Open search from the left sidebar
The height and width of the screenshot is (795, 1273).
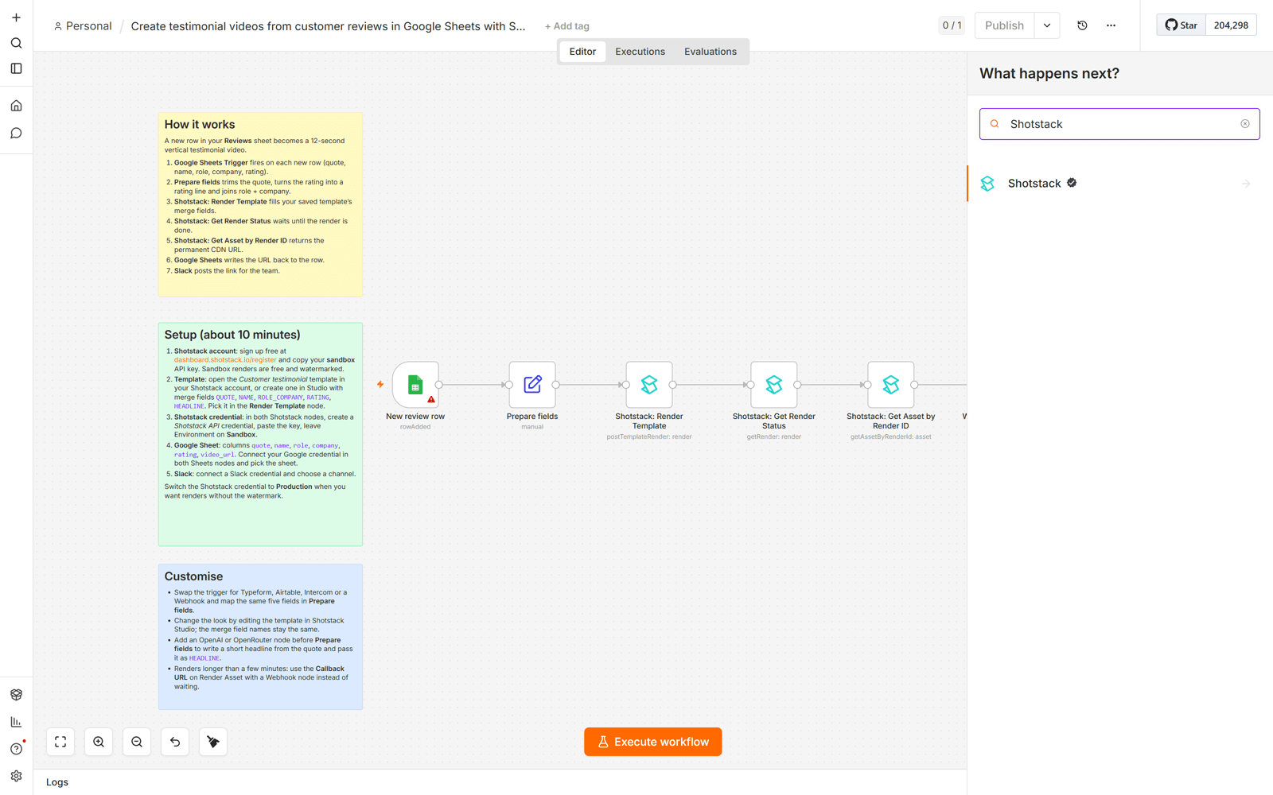[16, 43]
